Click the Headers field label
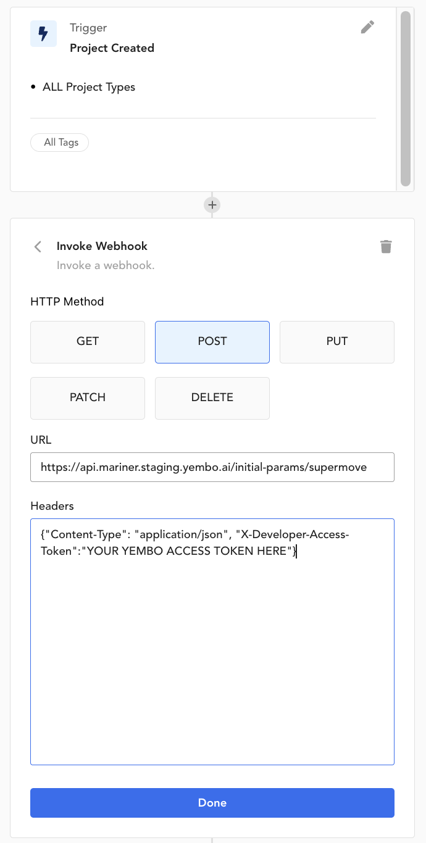The width and height of the screenshot is (426, 843). click(52, 506)
